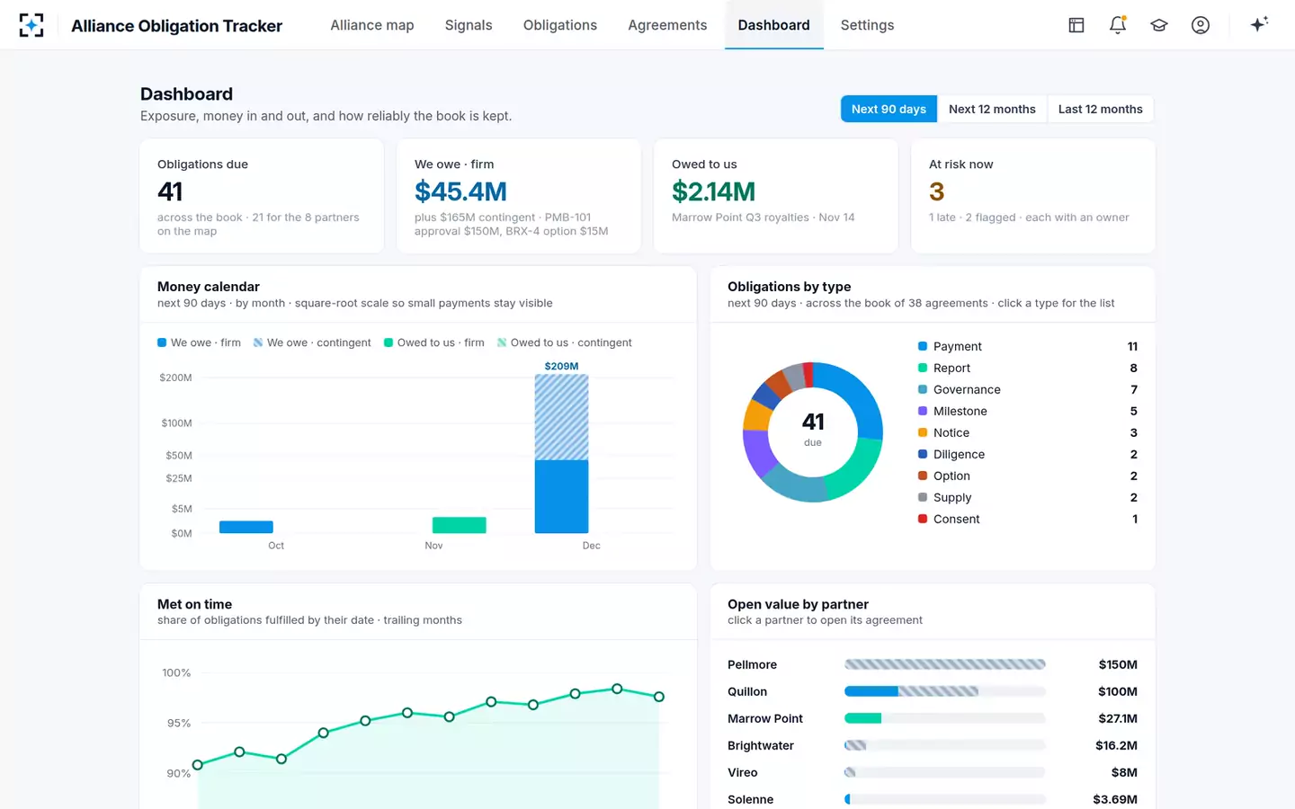
Task: Open the Brightwater partner agreement
Action: click(x=933, y=745)
